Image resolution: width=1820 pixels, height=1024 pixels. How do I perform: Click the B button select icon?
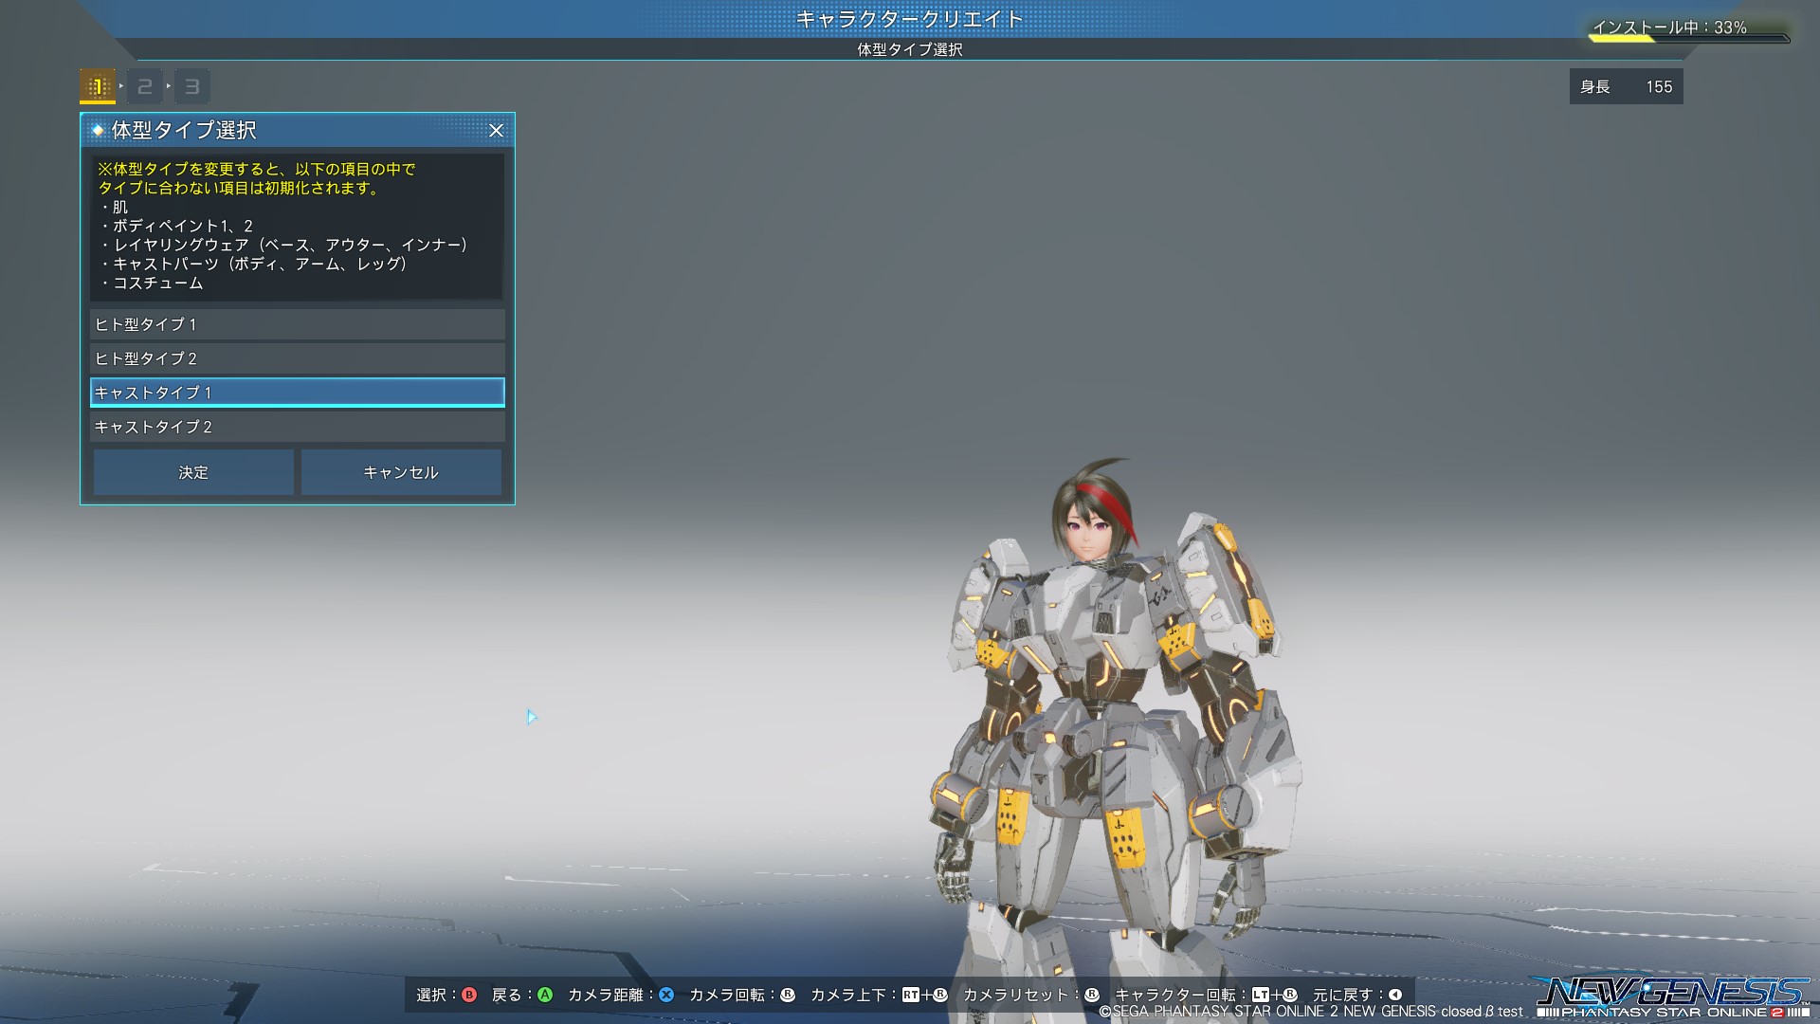[469, 995]
